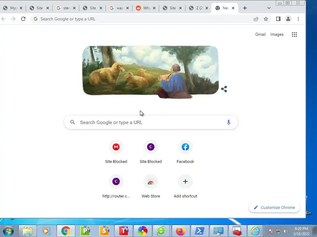Close the Myp tab
Viewport: 317px width, 237px height.
[21, 8]
